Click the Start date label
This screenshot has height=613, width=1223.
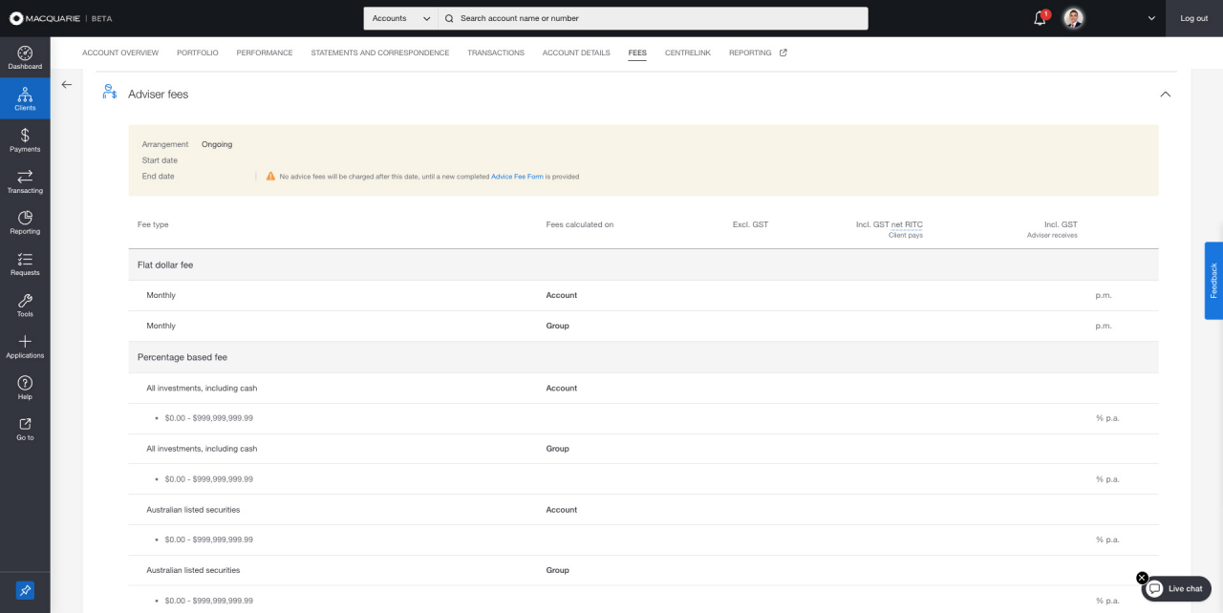point(160,160)
